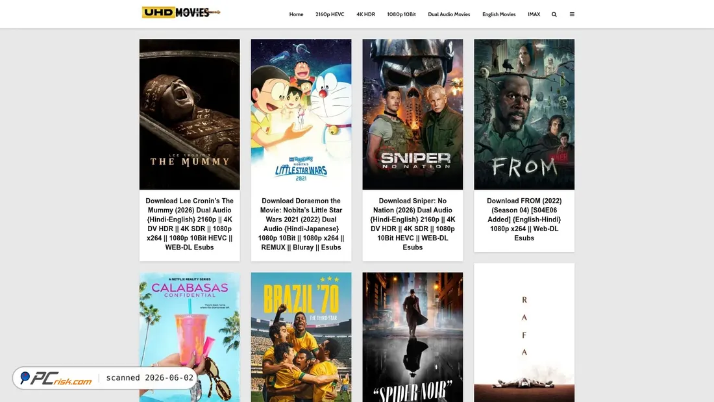This screenshot has height=402, width=714.
Task: Open Brazil '70 poster thumbnail
Action: tap(301, 337)
